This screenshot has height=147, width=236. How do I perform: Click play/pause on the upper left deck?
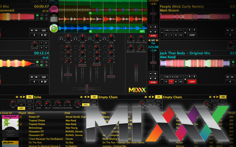pyautogui.click(x=44, y=35)
